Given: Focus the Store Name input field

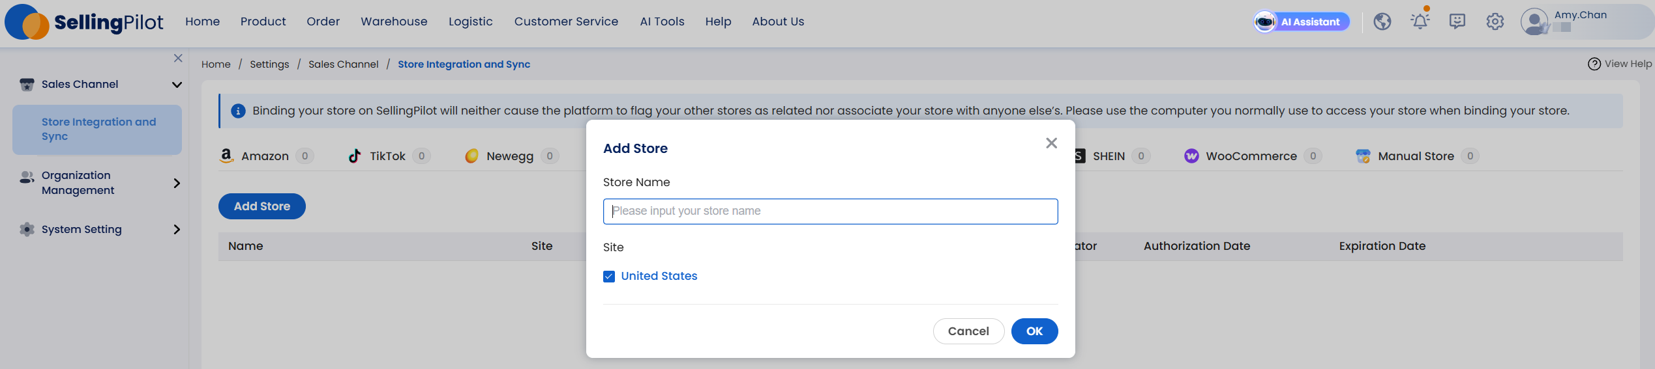Looking at the screenshot, I should click(x=830, y=212).
